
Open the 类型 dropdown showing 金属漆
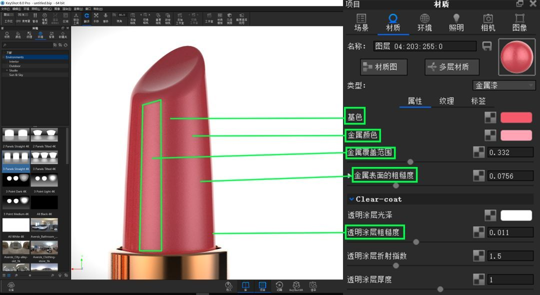(x=503, y=85)
